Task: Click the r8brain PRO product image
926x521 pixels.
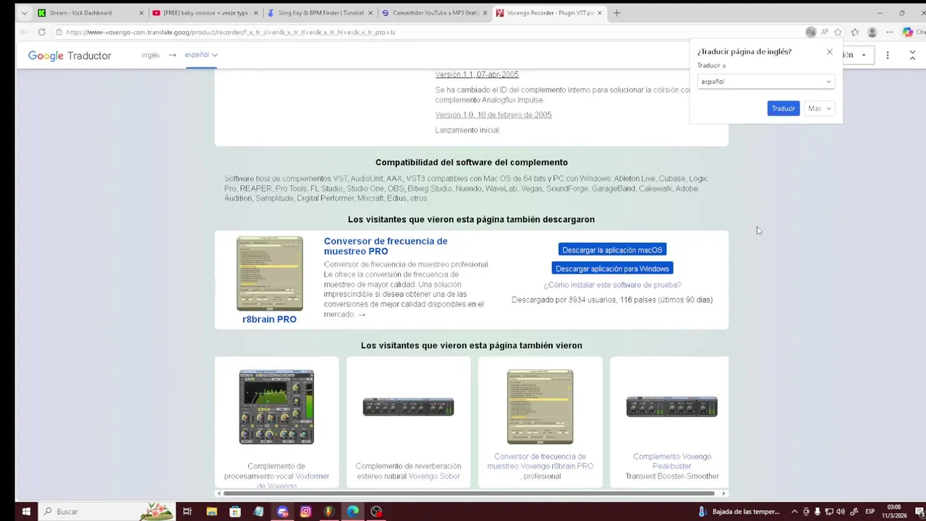Action: click(270, 274)
